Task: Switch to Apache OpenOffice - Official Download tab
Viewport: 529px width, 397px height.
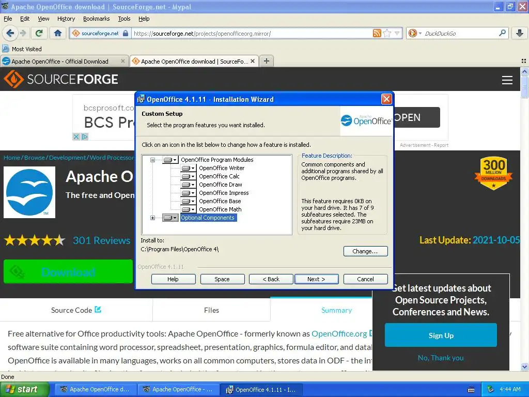Action: pyautogui.click(x=64, y=61)
